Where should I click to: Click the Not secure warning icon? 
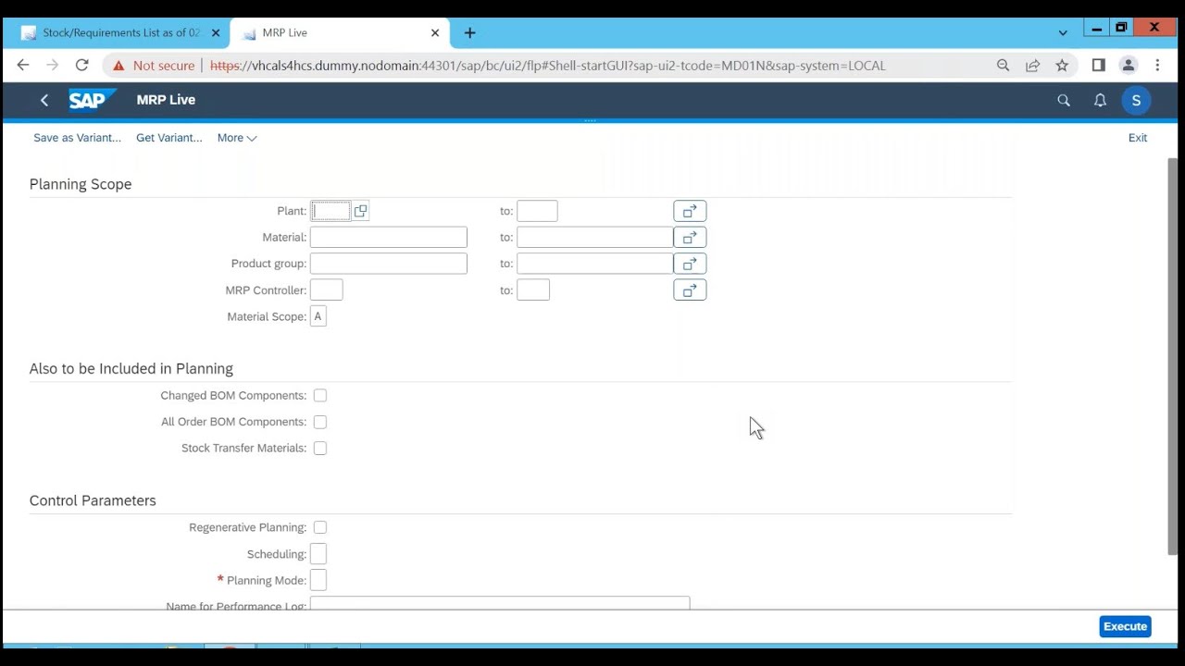[x=118, y=66]
